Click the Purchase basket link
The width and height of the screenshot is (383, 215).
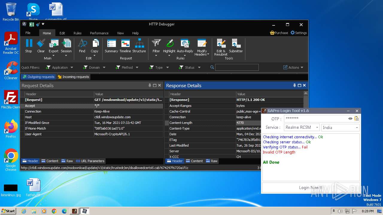(x=279, y=33)
